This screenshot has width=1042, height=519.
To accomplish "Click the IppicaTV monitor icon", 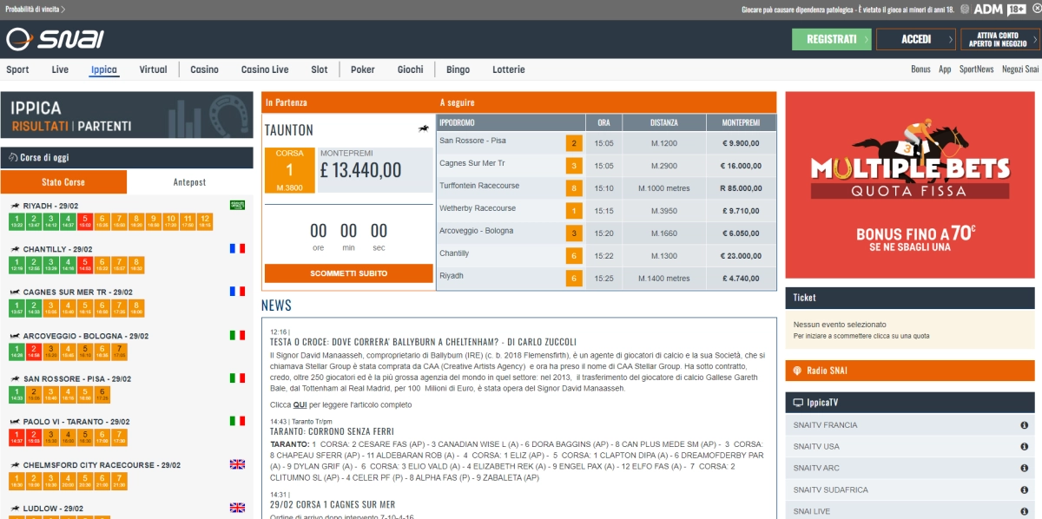I will [x=798, y=404].
